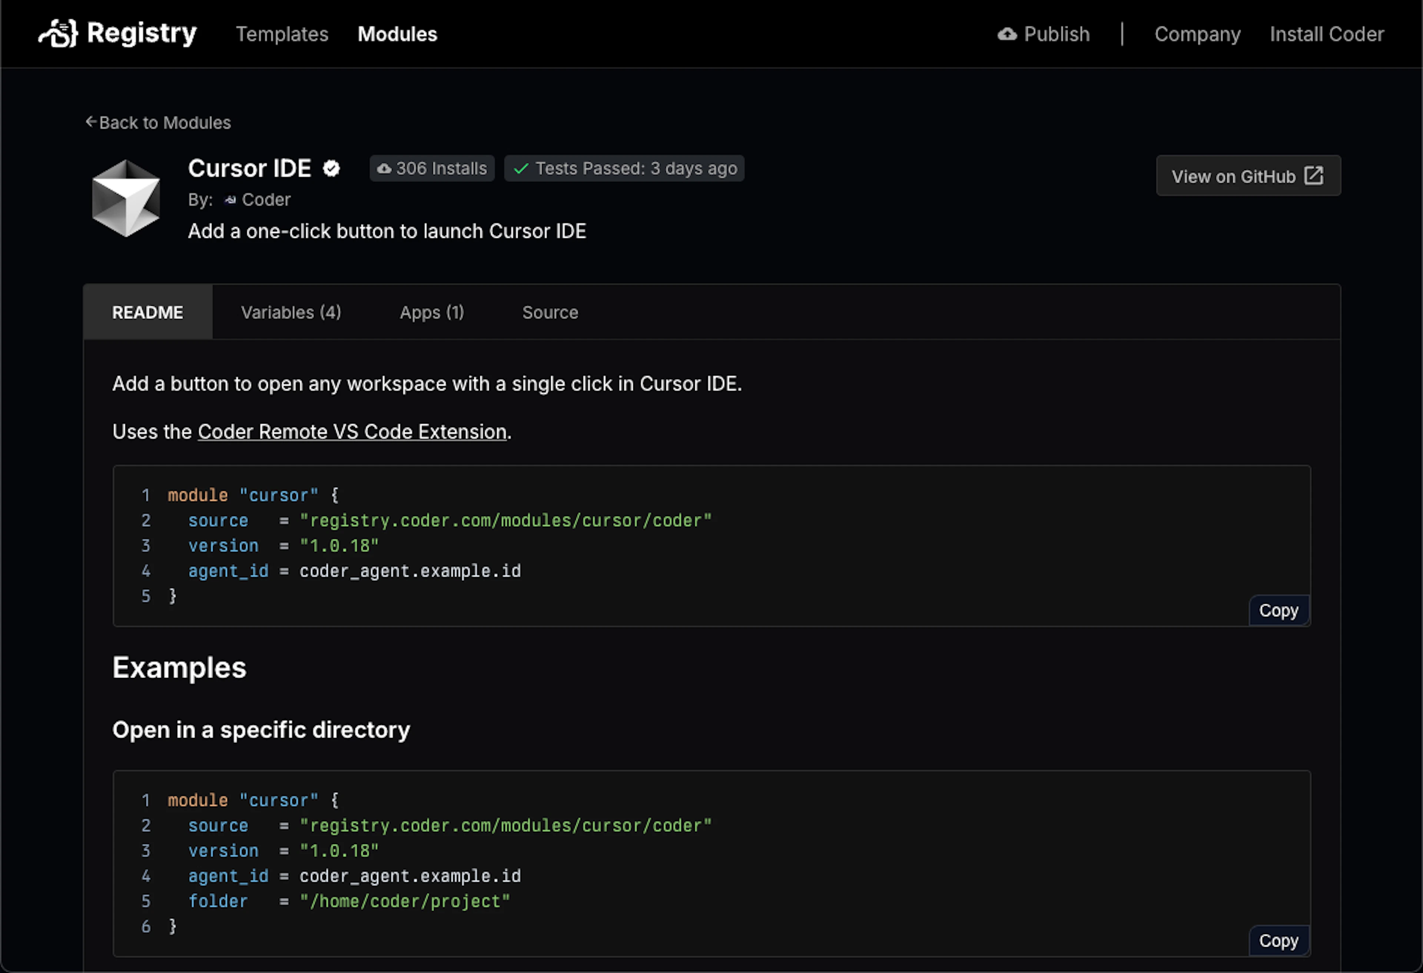Click the Cursor IDE cube logo
Image resolution: width=1423 pixels, height=973 pixels.
[126, 198]
